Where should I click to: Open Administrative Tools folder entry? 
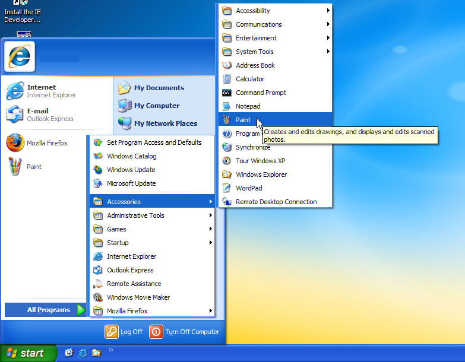point(152,215)
